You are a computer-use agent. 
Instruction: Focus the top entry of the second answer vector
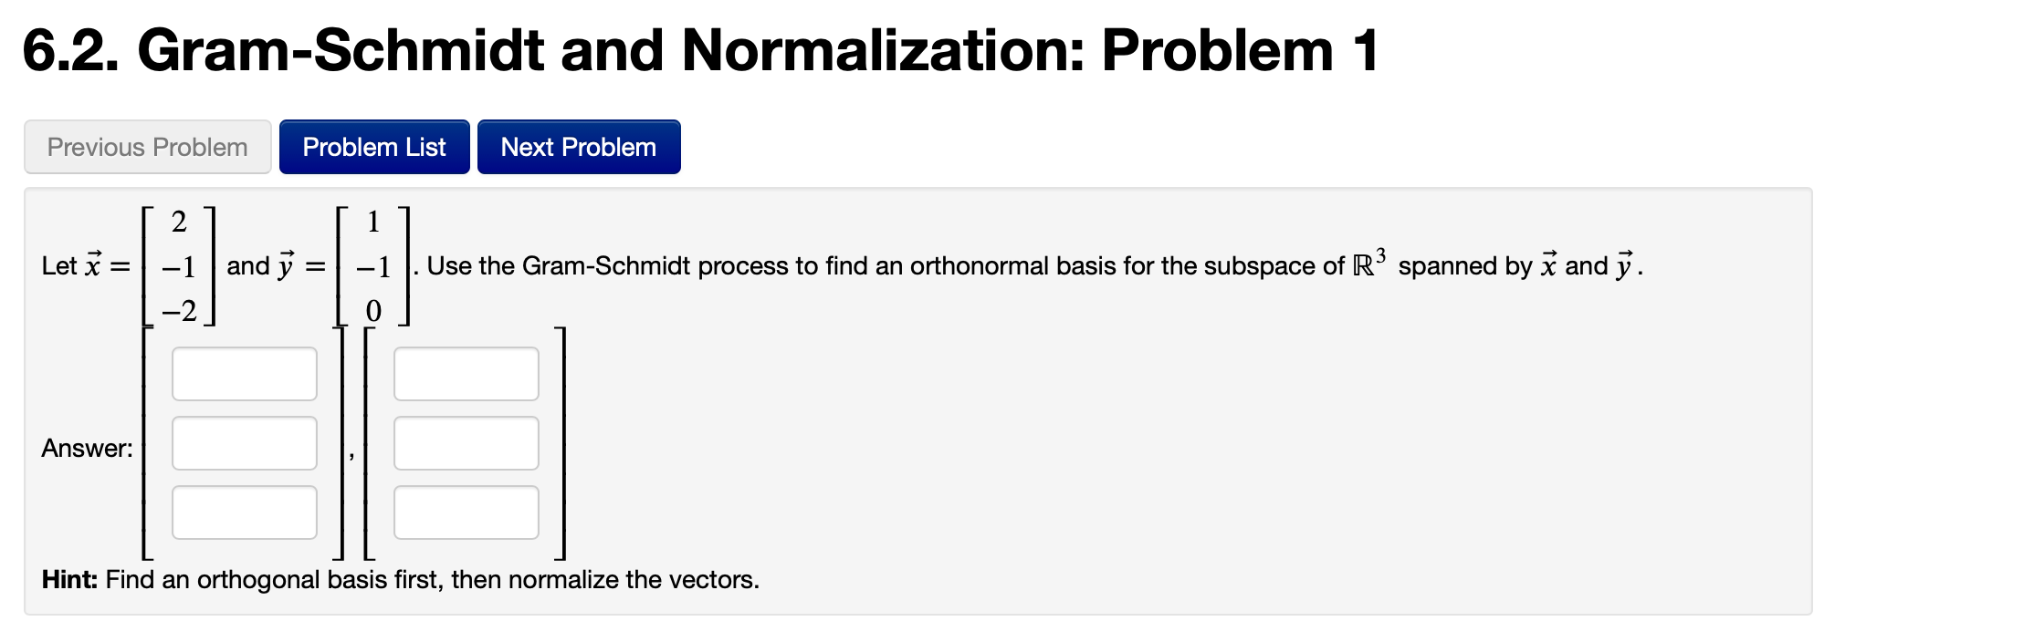pos(465,373)
